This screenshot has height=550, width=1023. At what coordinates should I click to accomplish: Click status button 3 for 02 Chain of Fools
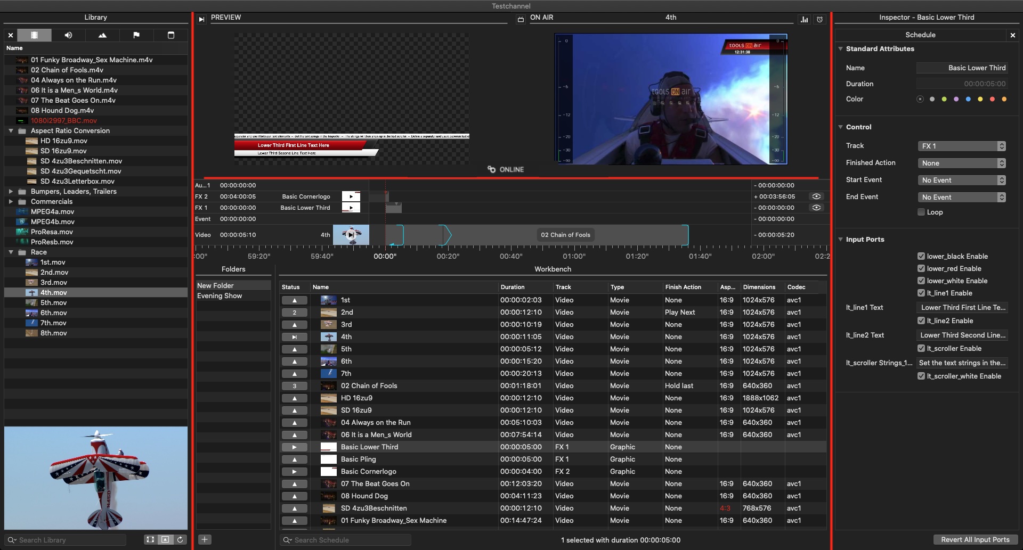pos(294,386)
